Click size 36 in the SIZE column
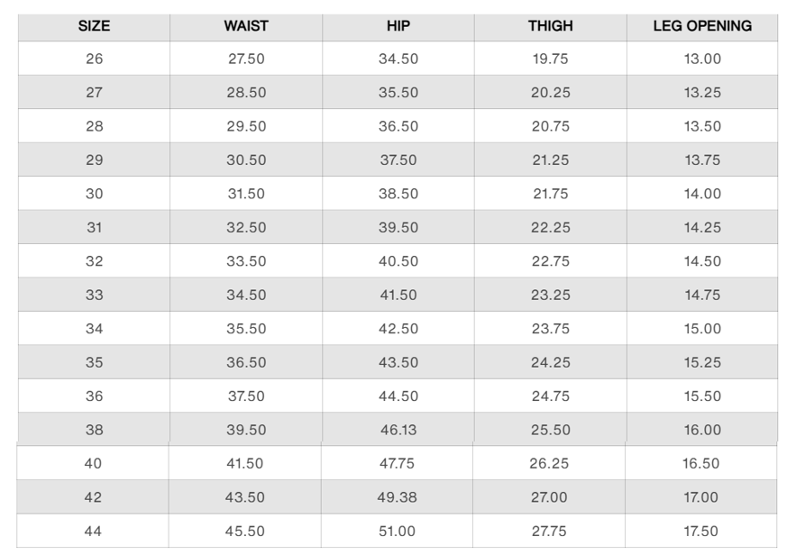796x555 pixels. coord(94,396)
